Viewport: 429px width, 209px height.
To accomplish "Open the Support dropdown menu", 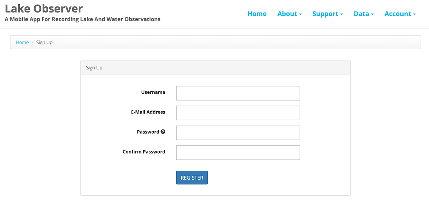I will (327, 14).
